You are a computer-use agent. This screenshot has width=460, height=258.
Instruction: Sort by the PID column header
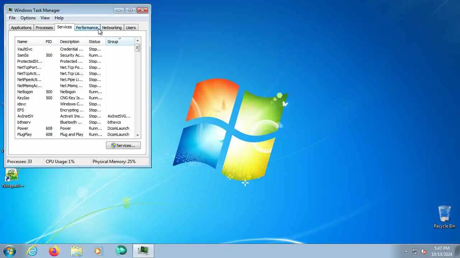click(51, 42)
